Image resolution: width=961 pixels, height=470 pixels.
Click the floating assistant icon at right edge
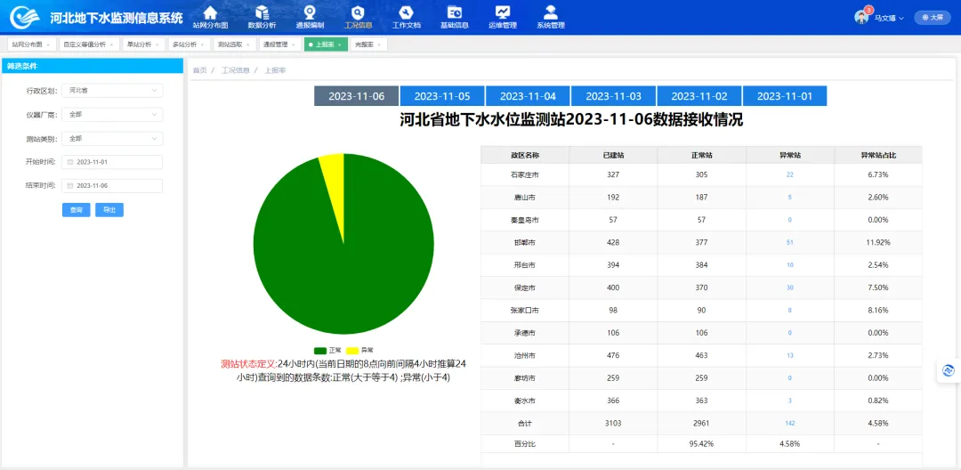pos(949,370)
